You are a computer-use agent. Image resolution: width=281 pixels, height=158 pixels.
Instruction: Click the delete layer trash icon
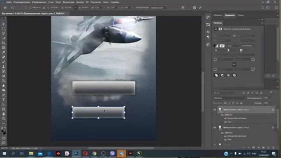point(273,147)
